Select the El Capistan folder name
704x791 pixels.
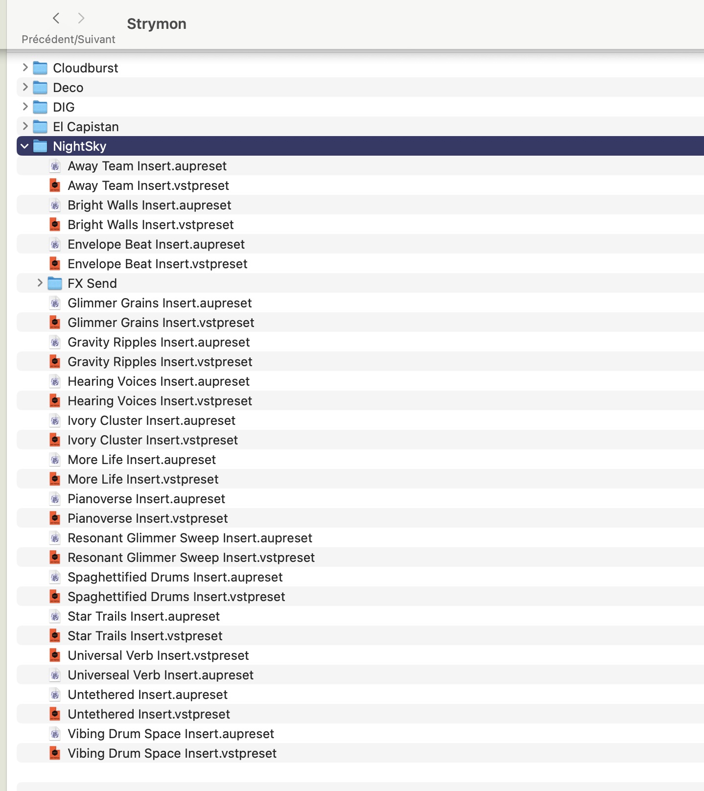[86, 127]
